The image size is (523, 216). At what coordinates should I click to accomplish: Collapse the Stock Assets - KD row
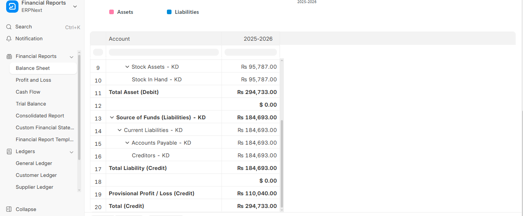click(x=127, y=67)
